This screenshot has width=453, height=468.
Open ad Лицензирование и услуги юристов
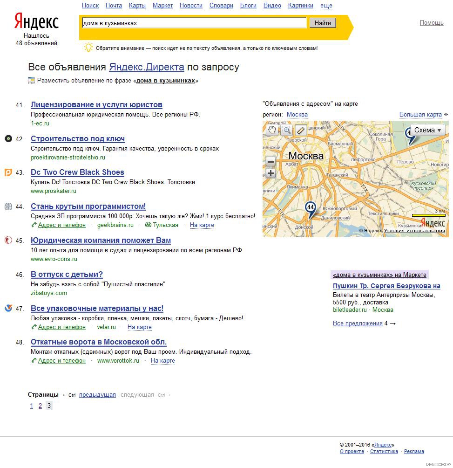[x=96, y=104]
